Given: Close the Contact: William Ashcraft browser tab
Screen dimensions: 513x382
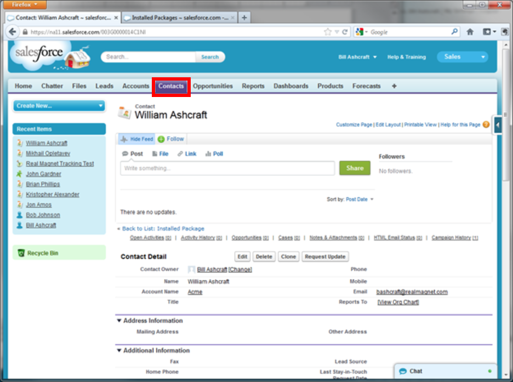Looking at the screenshot, I should (116, 18).
